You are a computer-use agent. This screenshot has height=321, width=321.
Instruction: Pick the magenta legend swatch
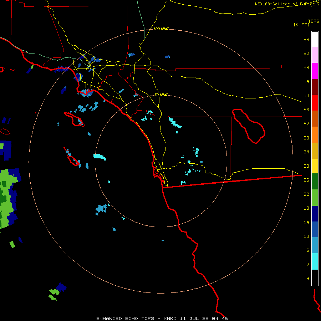[x=315, y=71]
